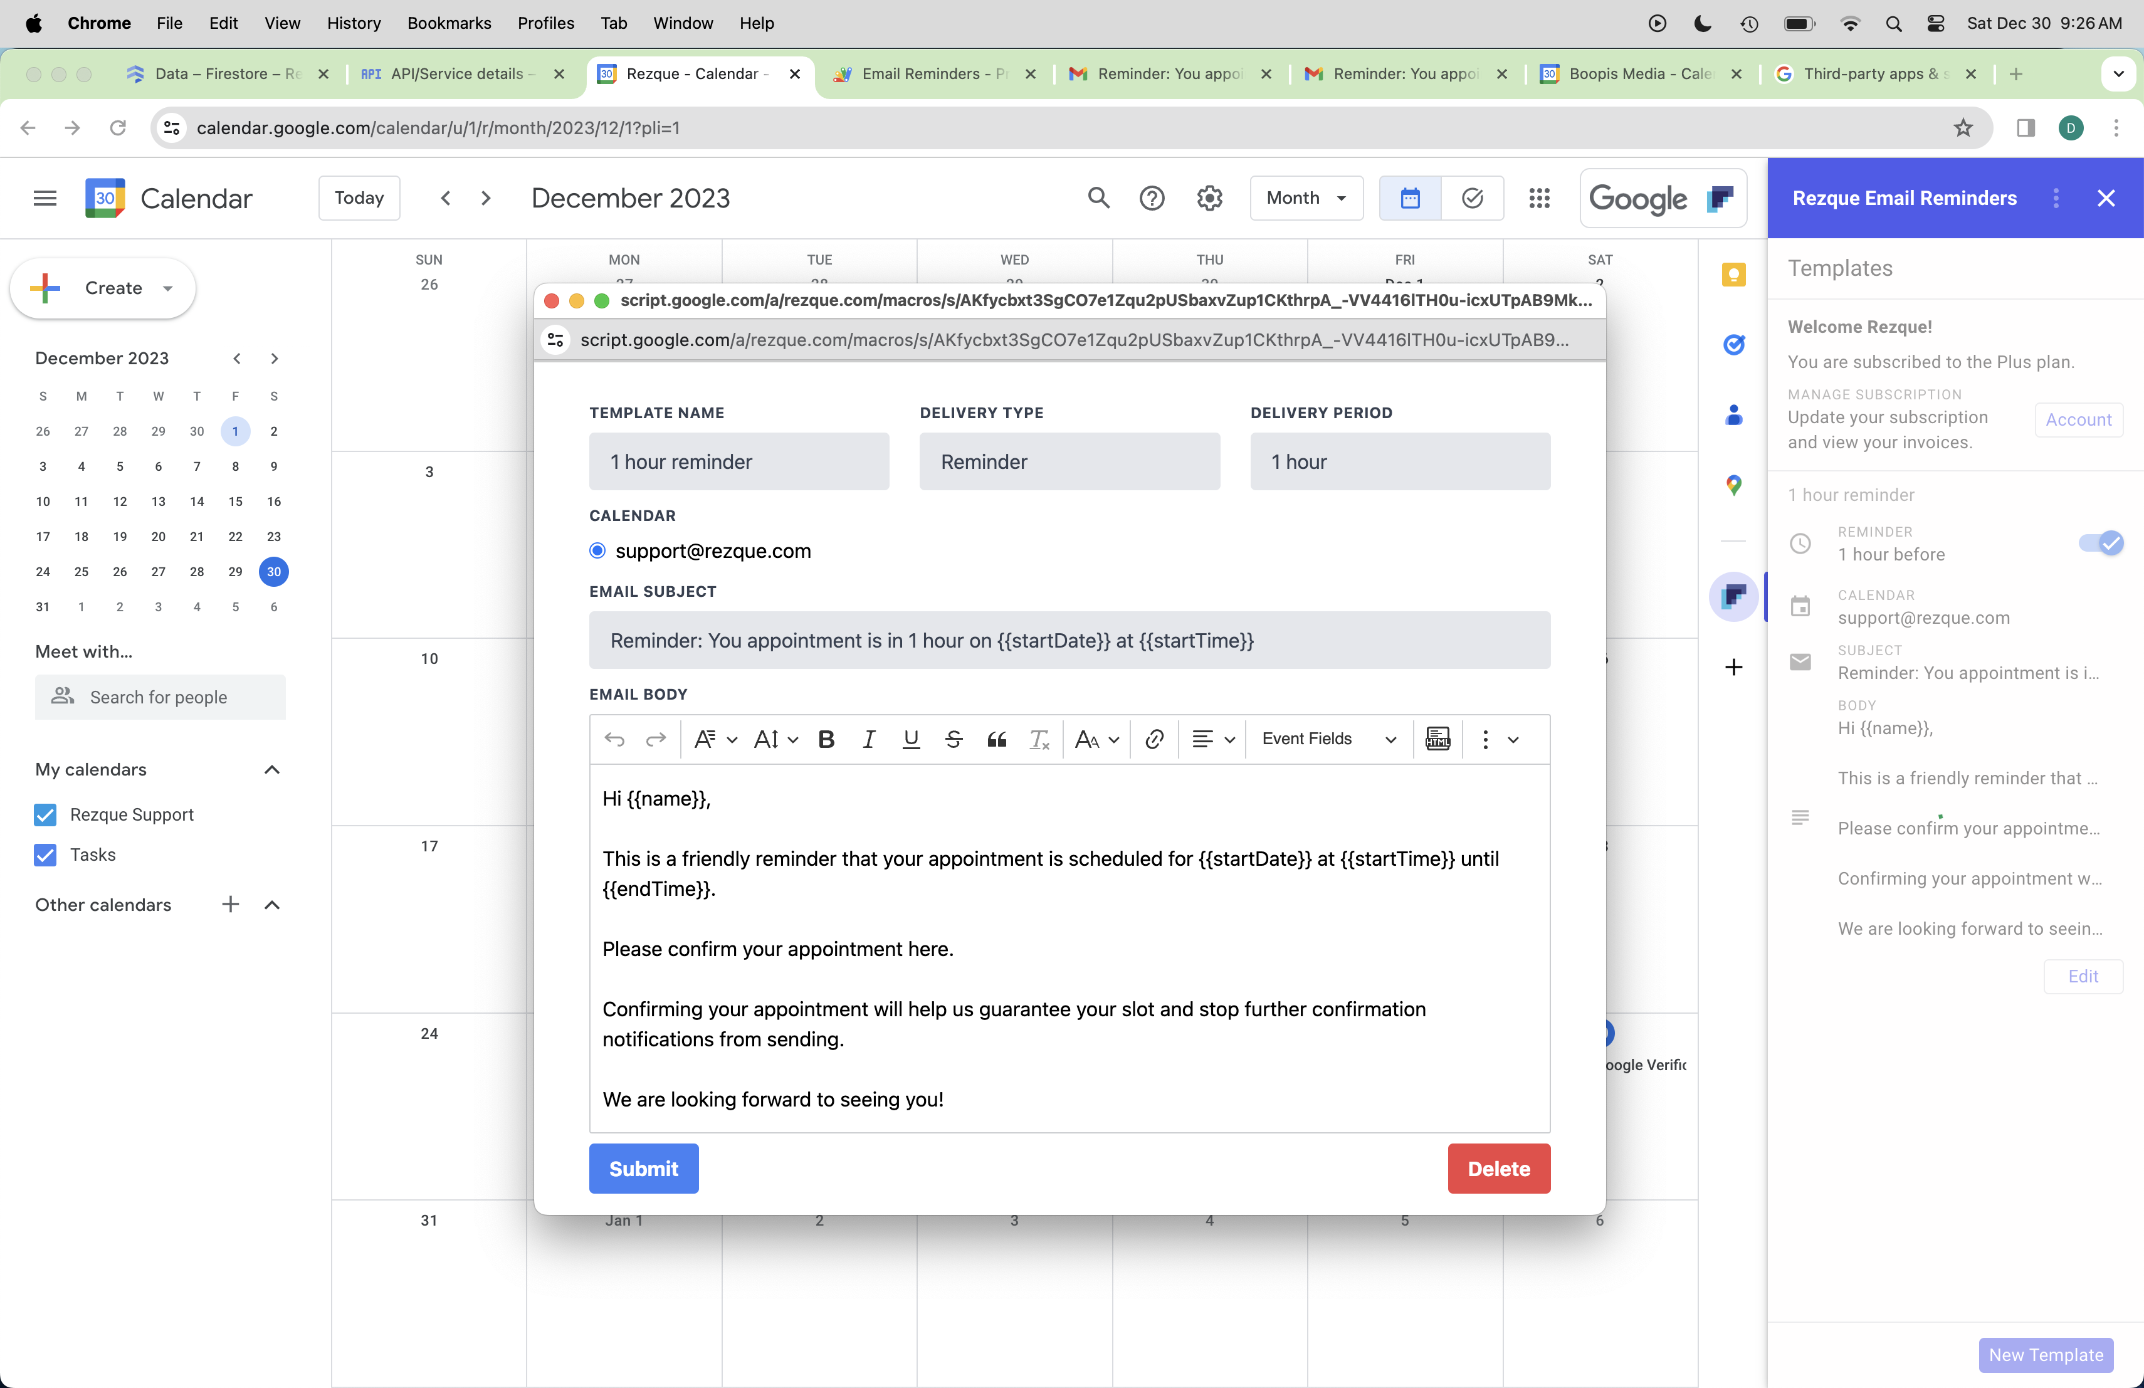The height and width of the screenshot is (1388, 2144).
Task: Click Get add-ons plus icon
Action: pyautogui.click(x=1733, y=668)
